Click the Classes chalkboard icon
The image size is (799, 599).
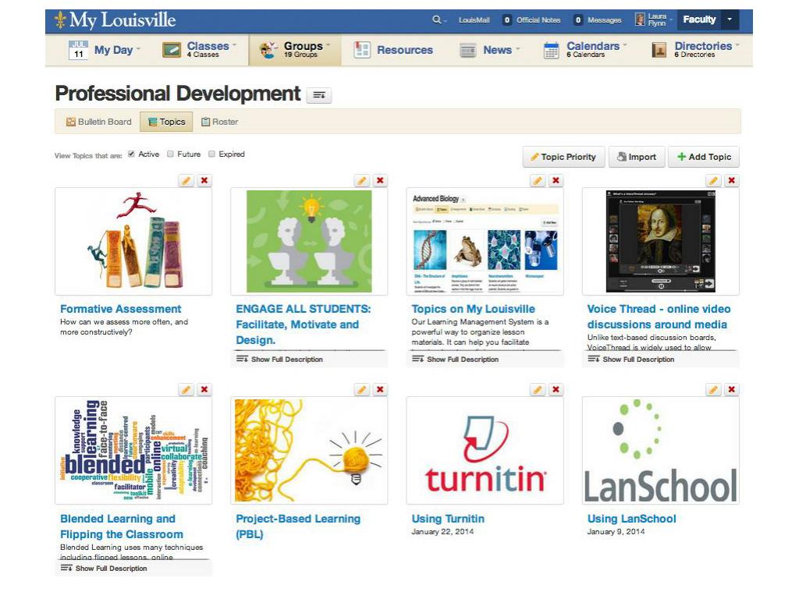pyautogui.click(x=171, y=50)
